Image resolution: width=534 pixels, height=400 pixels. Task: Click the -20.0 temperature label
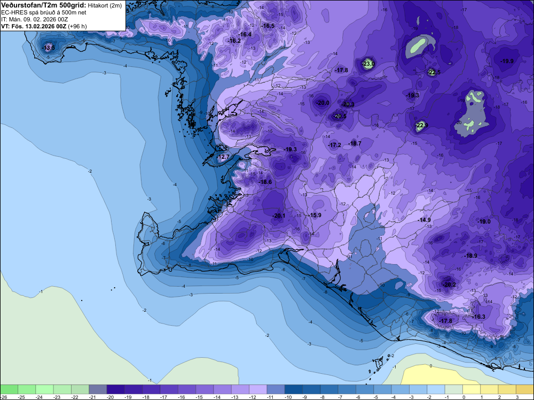(x=323, y=103)
